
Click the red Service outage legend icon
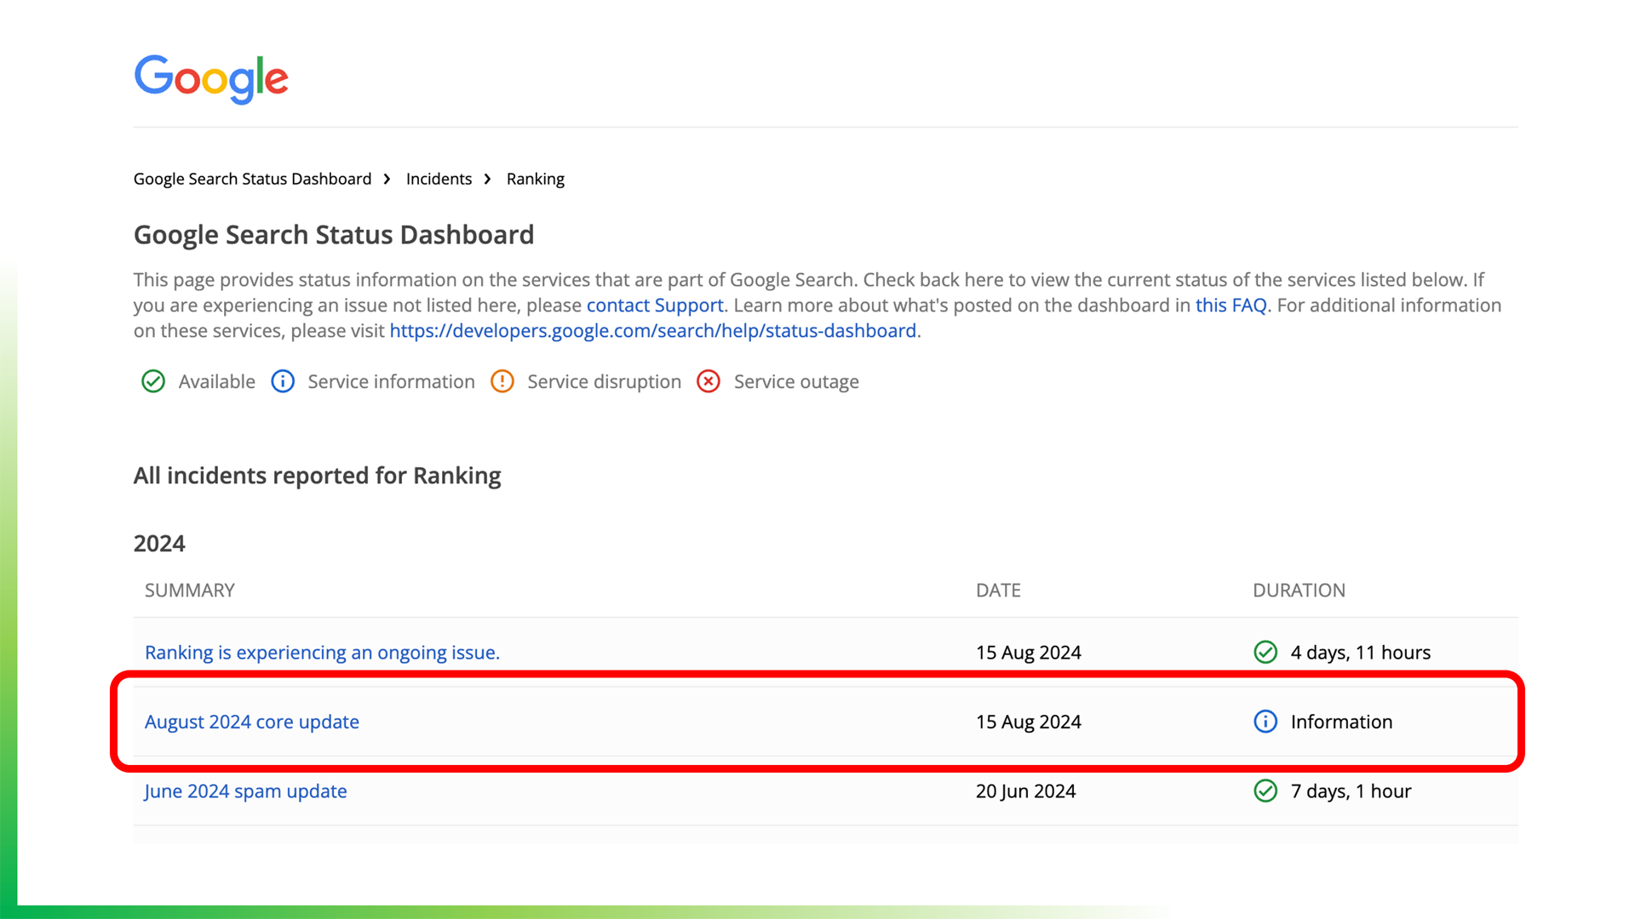pos(708,381)
